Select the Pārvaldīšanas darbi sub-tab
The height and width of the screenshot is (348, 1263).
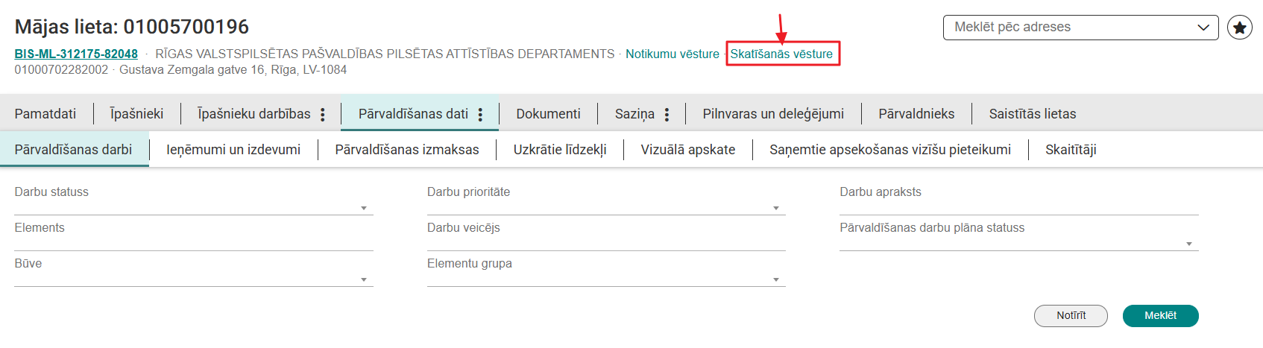[74, 150]
